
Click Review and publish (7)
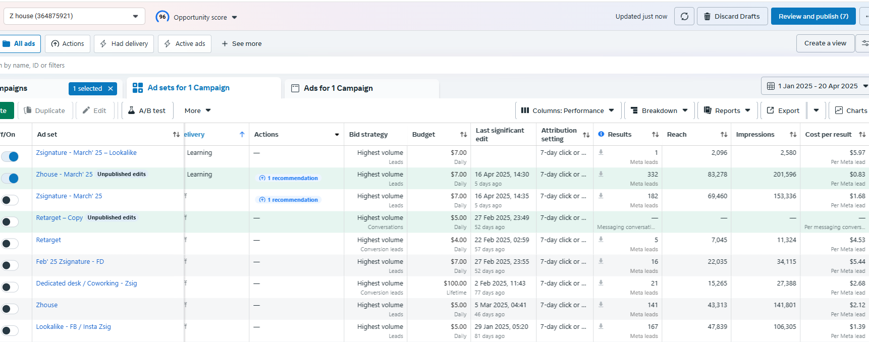pyautogui.click(x=813, y=16)
